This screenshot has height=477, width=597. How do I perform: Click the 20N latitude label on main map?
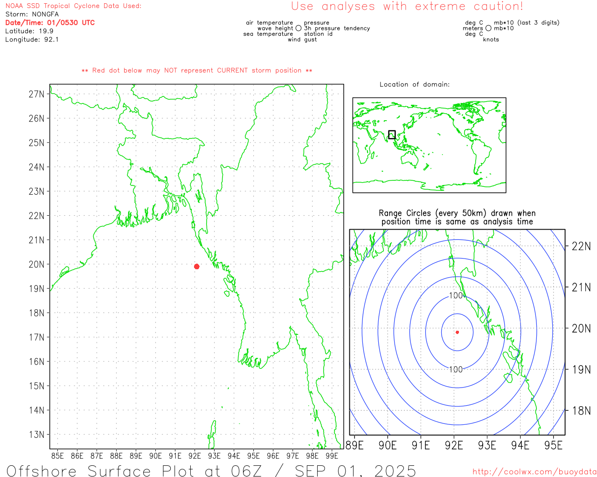(x=36, y=265)
